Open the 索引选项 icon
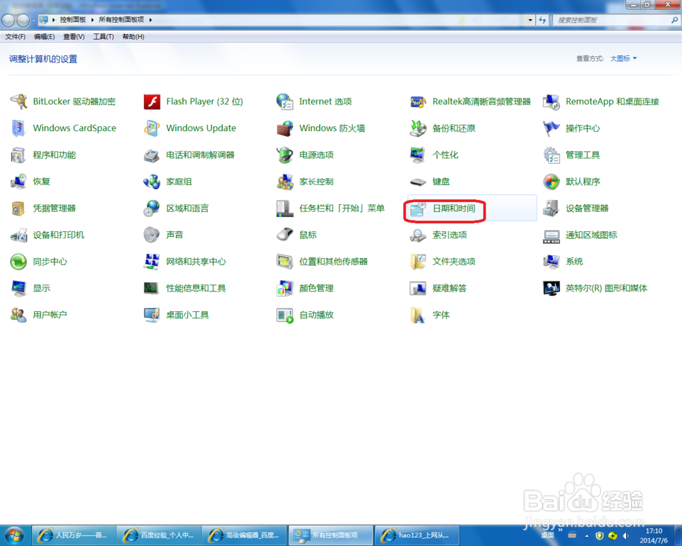Screen dimensions: 682x546 (x=418, y=235)
